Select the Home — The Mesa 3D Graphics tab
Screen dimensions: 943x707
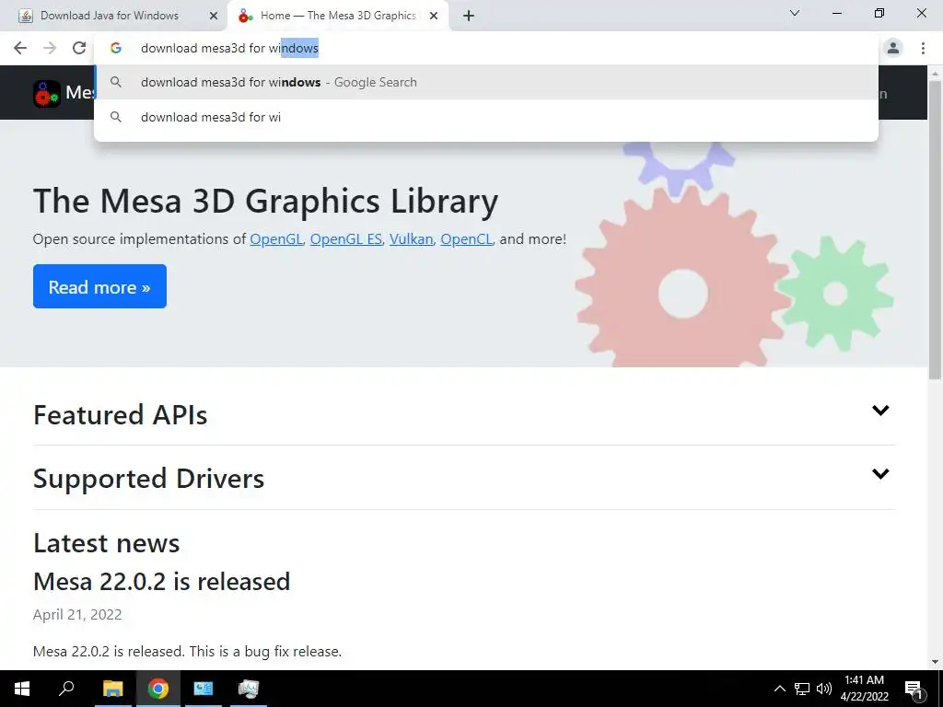coord(338,17)
